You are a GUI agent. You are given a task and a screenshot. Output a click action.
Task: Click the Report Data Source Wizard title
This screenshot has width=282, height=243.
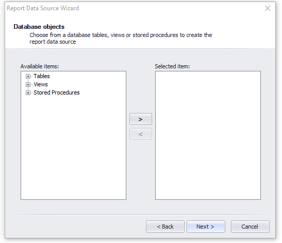pyautogui.click(x=43, y=8)
